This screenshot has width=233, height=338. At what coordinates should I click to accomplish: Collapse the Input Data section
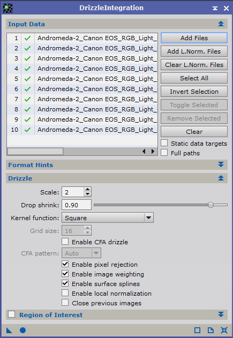click(221, 24)
